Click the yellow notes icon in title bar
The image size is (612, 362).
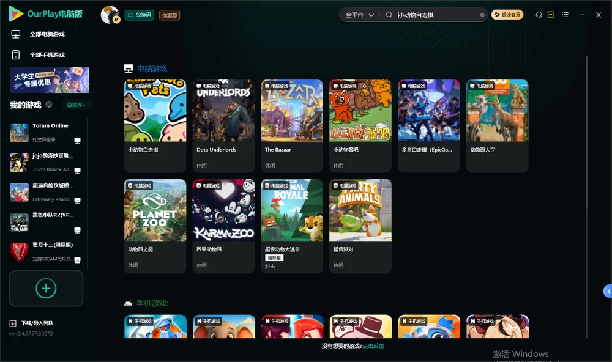point(551,15)
